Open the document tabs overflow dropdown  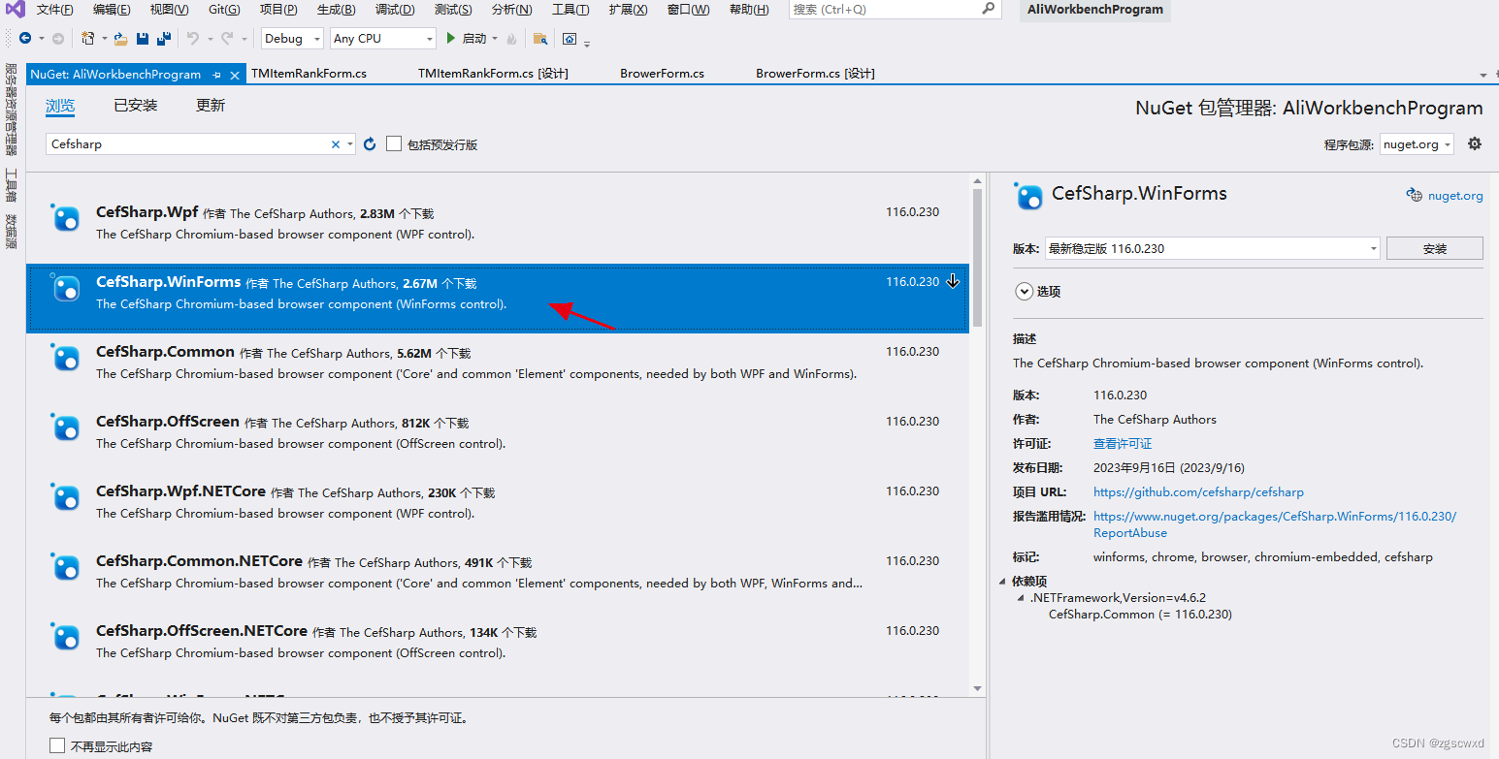1483,75
